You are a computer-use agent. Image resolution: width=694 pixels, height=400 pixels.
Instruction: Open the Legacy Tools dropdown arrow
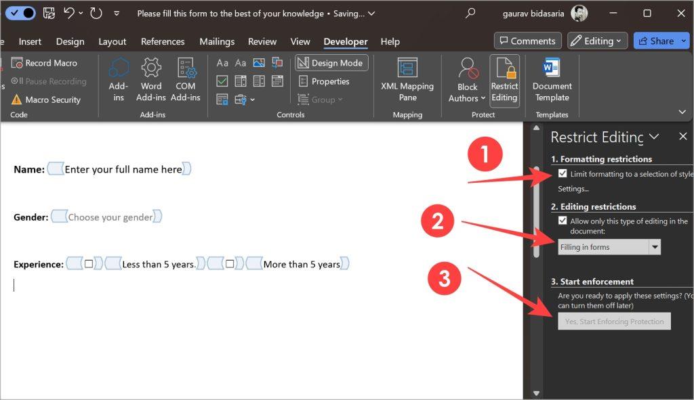click(252, 100)
